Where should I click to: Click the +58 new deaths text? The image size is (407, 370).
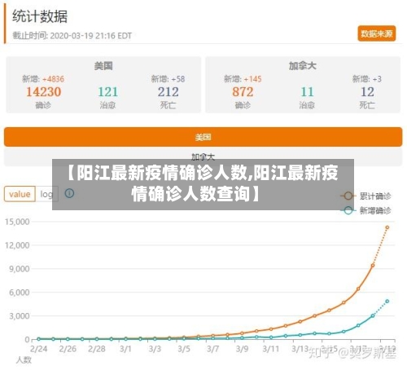click(178, 79)
